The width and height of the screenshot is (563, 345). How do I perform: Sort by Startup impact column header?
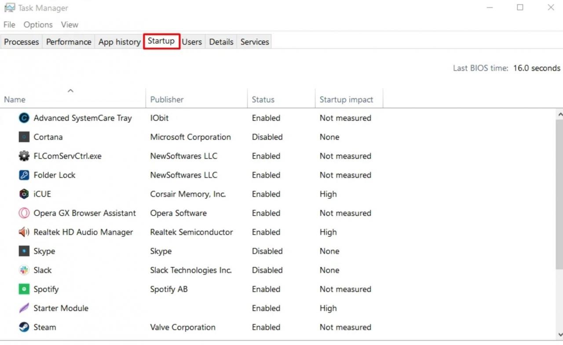click(346, 99)
